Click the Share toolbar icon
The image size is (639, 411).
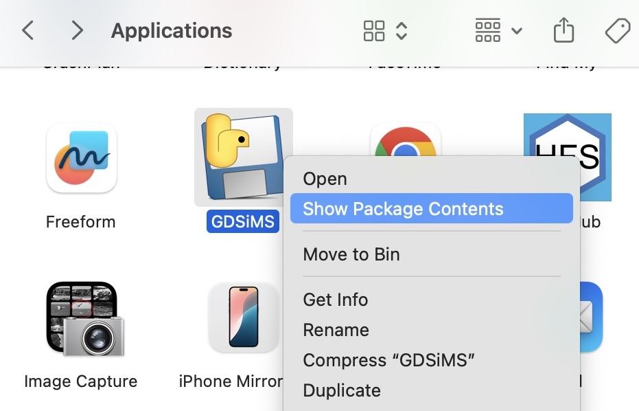[564, 30]
